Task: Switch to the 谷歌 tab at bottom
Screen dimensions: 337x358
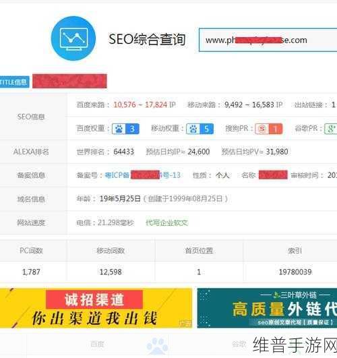Action: click(239, 344)
